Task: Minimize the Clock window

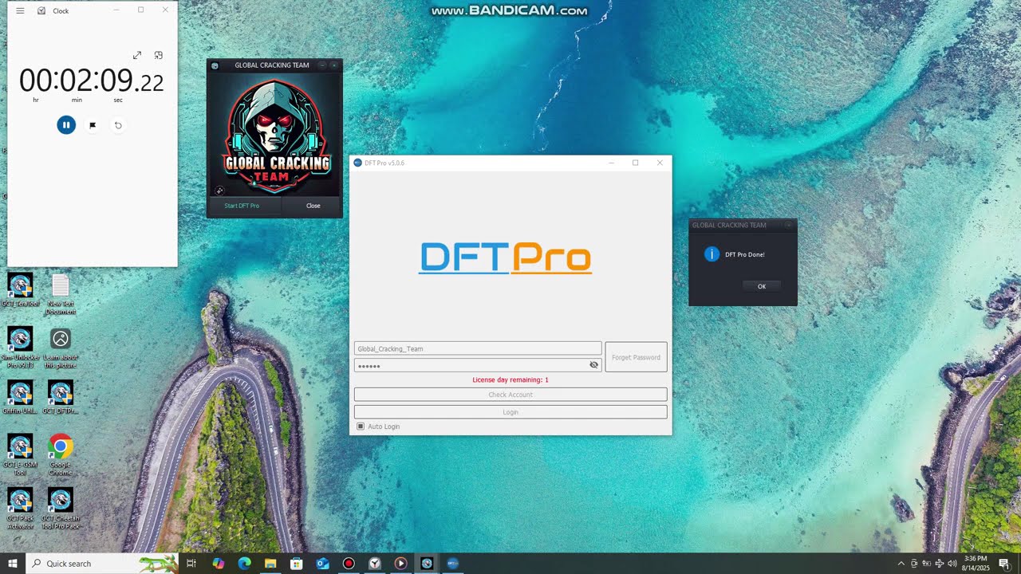Action: pyautogui.click(x=116, y=10)
